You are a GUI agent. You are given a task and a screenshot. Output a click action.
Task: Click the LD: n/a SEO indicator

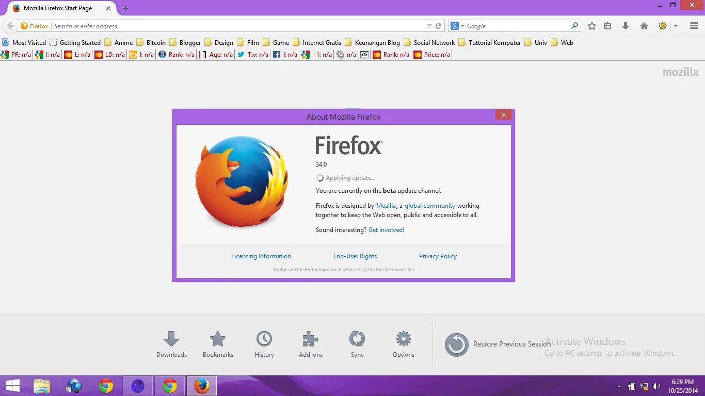coord(109,55)
